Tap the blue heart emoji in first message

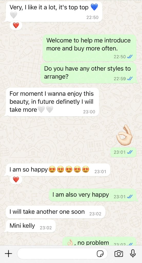[94, 7]
